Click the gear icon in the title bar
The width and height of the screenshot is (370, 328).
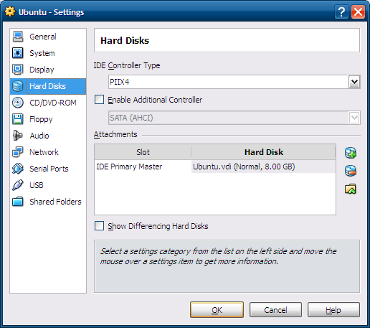tap(10, 11)
